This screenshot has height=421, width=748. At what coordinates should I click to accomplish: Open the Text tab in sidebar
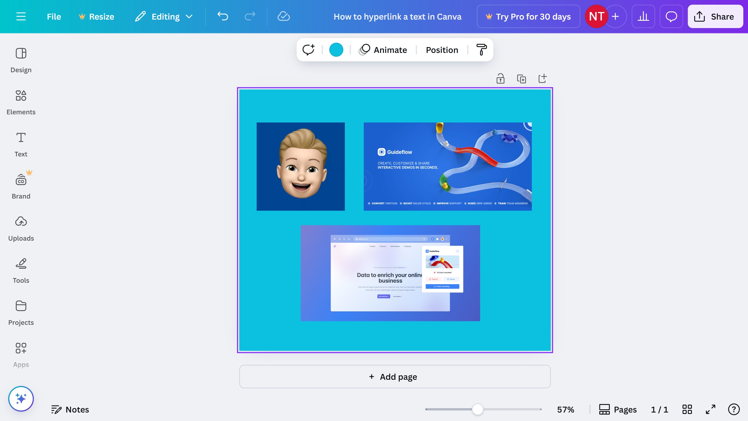[x=21, y=144]
